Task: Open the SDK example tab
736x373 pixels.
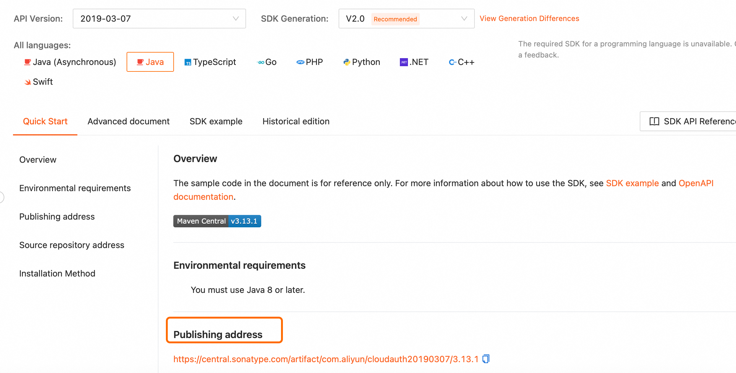Action: coord(216,121)
